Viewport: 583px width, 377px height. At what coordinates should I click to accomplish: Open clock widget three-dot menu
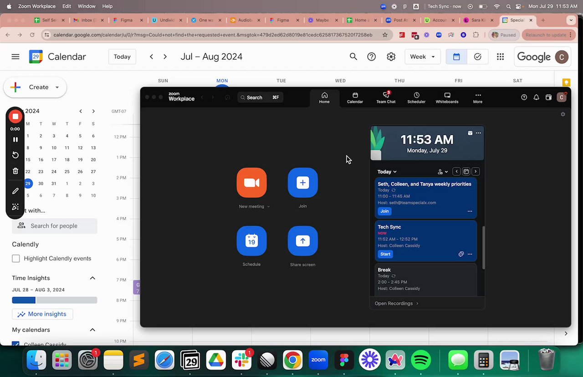click(x=478, y=133)
